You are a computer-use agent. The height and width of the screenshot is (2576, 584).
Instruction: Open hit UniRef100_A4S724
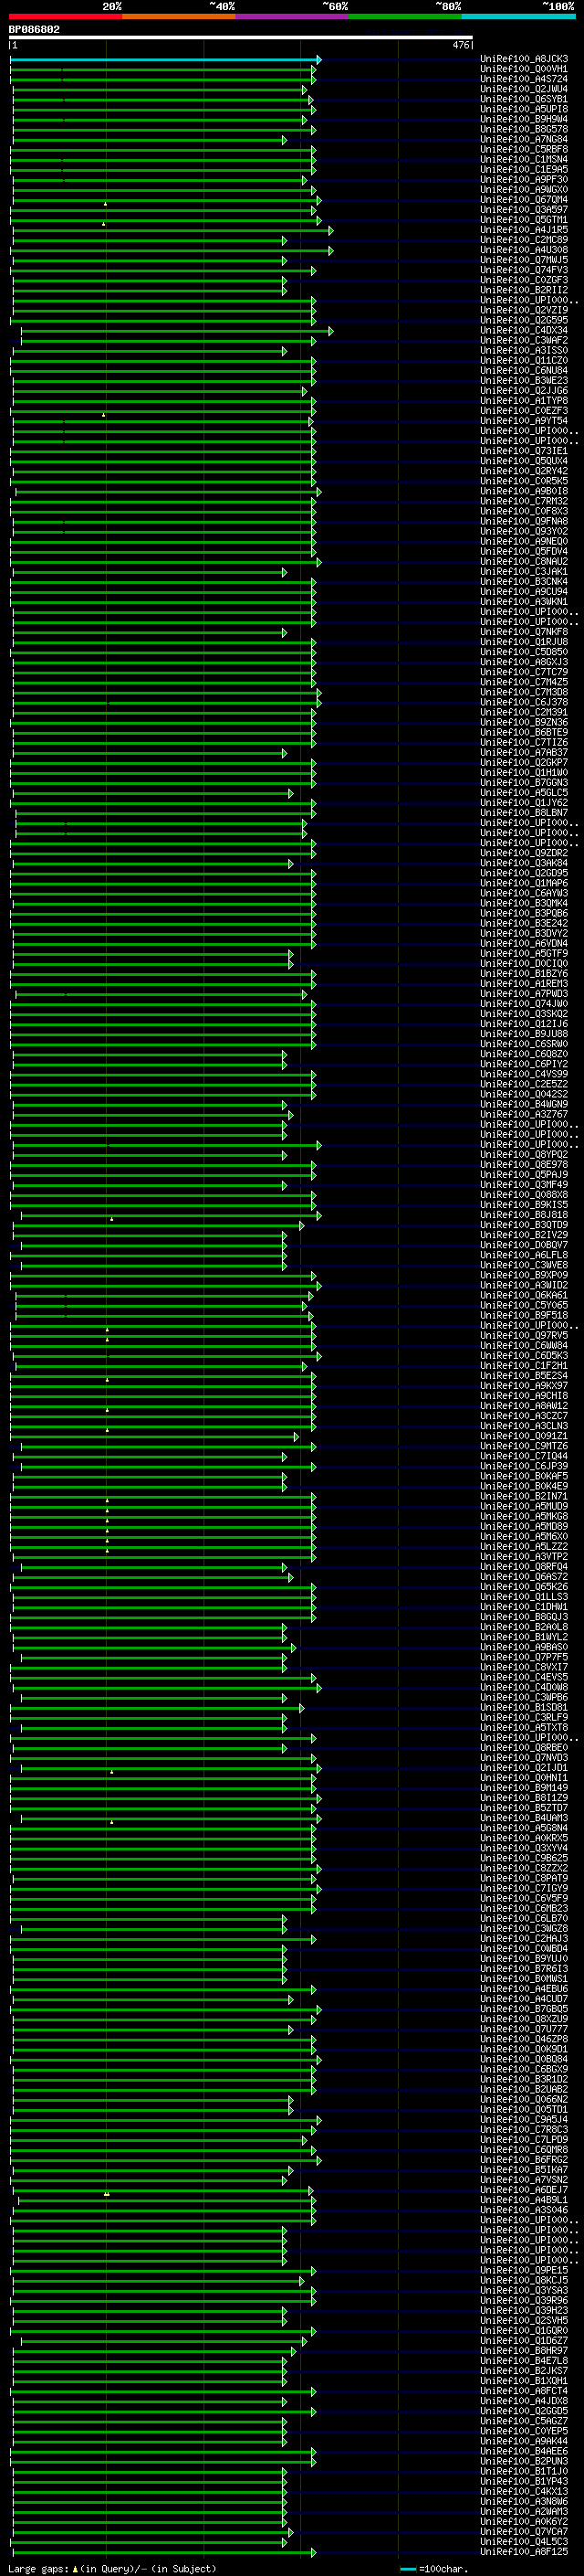tap(524, 80)
